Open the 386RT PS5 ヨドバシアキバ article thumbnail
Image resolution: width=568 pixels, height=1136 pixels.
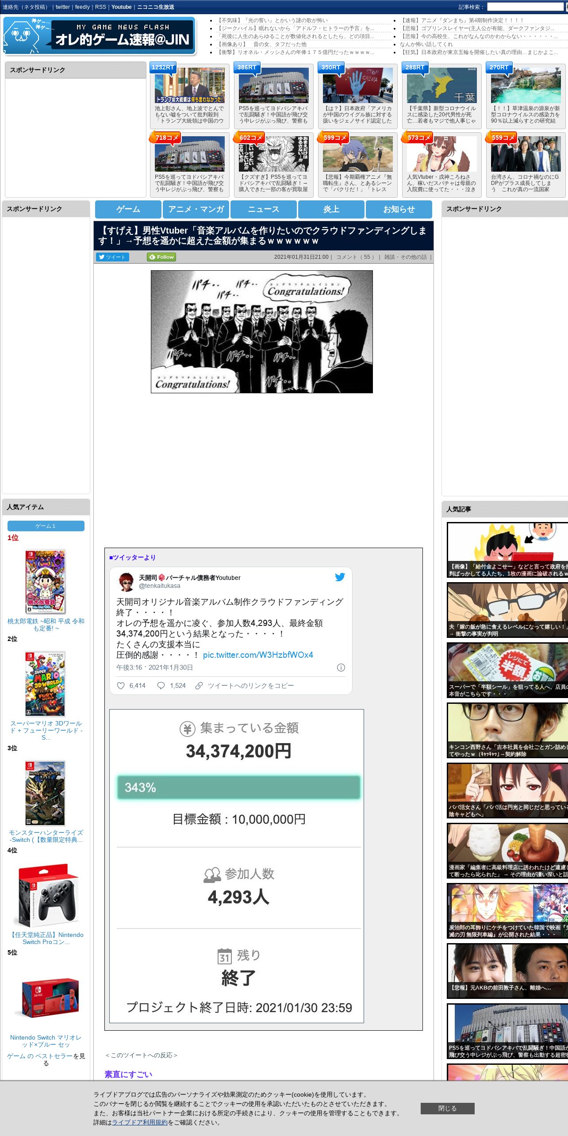(x=273, y=85)
